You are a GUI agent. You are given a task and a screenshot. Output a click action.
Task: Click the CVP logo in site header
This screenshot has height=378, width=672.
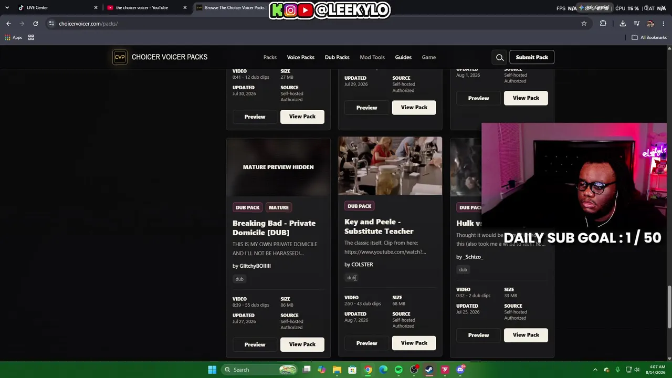pos(120,57)
